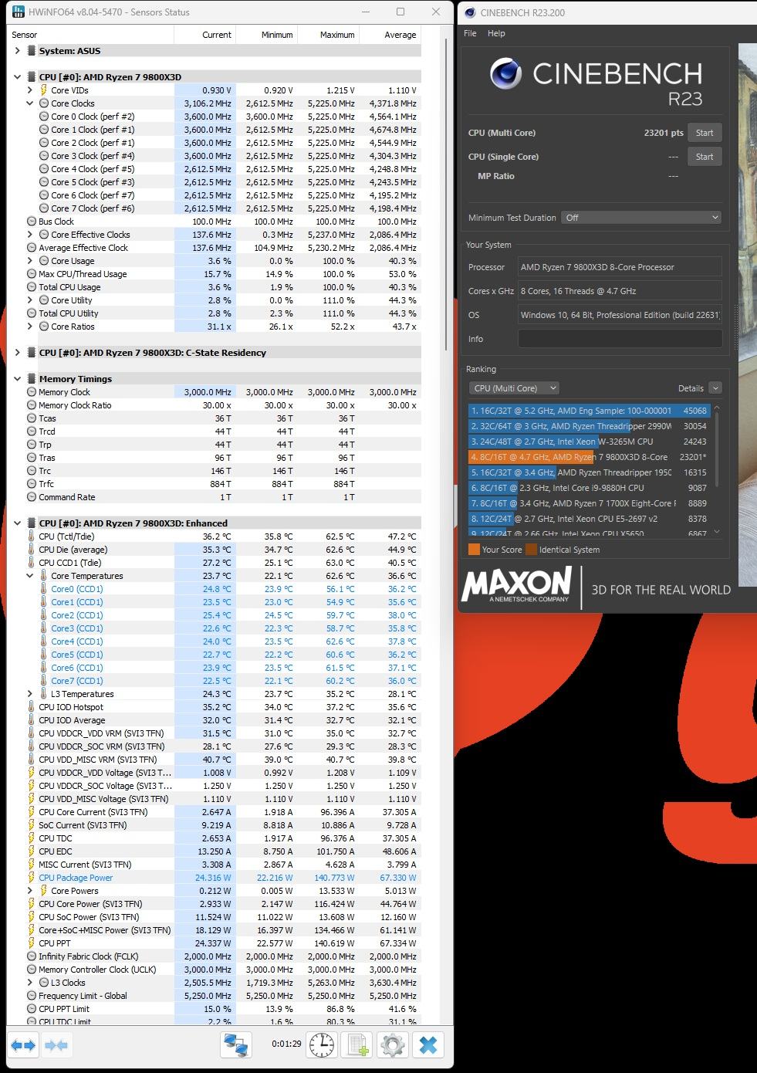Open the network monitors icon in HWiNFO toolbar

[236, 1045]
